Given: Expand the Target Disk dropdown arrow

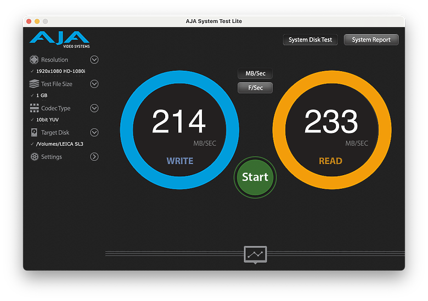Looking at the screenshot, I should click(94, 132).
